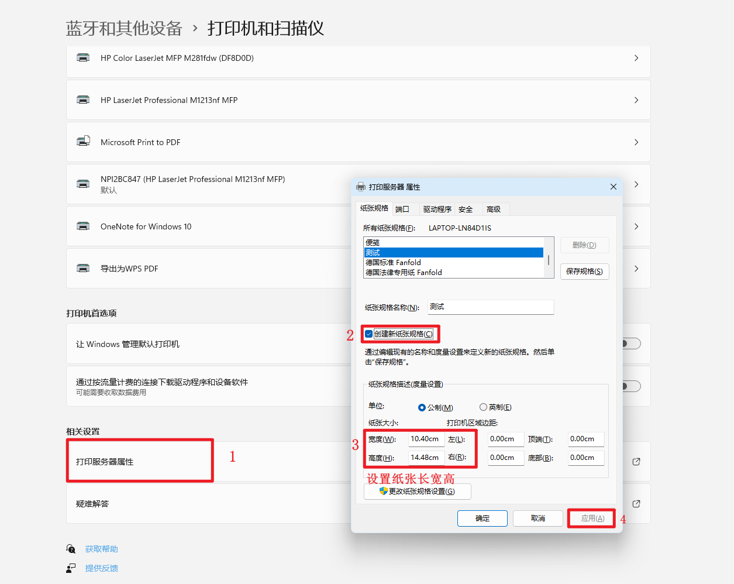This screenshot has height=584, width=734.
Task: Close the 打印服务器 属性 dialog
Action: point(614,187)
